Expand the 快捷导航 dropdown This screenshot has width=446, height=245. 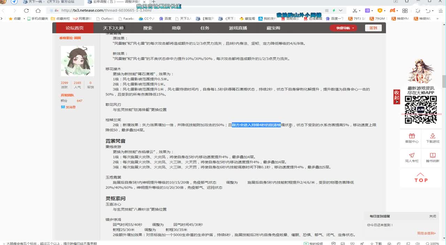(x=344, y=28)
